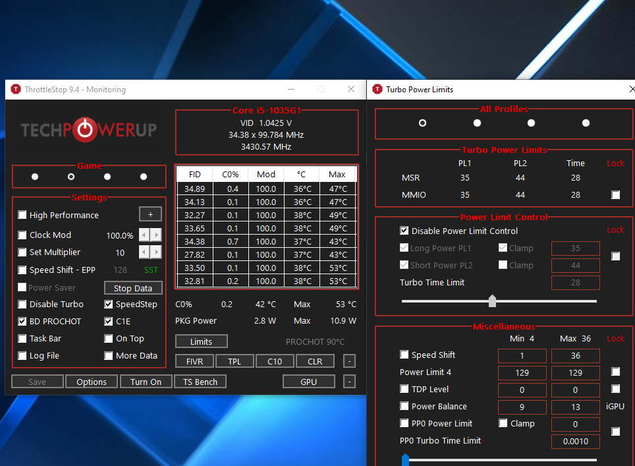Select the fourth Game profile radio button
The height and width of the screenshot is (466, 635).
[x=144, y=177]
